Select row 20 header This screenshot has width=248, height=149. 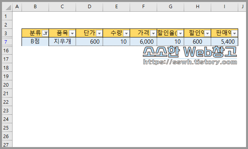click(7, 85)
